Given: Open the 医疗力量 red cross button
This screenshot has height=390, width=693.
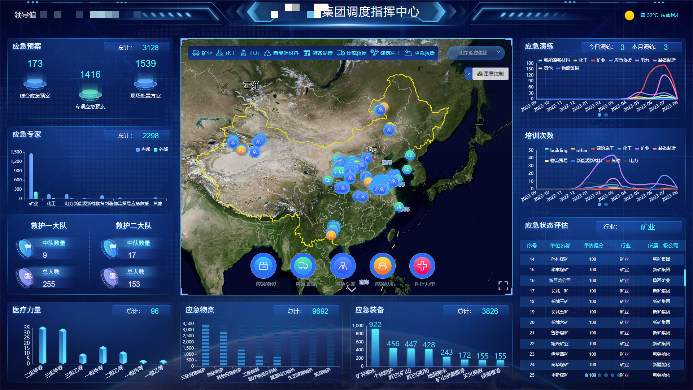Looking at the screenshot, I should (x=422, y=266).
